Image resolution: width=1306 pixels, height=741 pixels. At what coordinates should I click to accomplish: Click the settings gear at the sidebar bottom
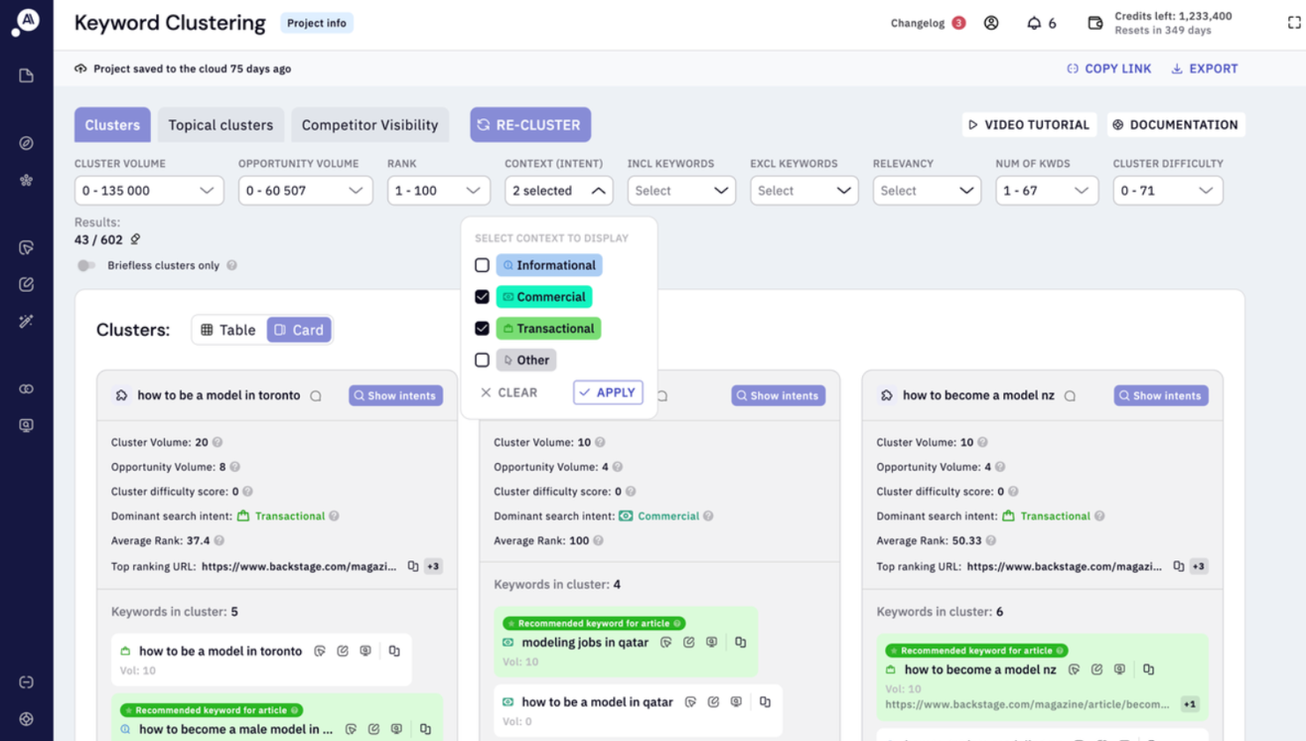pyautogui.click(x=26, y=719)
